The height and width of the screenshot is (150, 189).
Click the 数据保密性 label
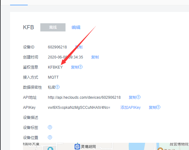[32, 87]
